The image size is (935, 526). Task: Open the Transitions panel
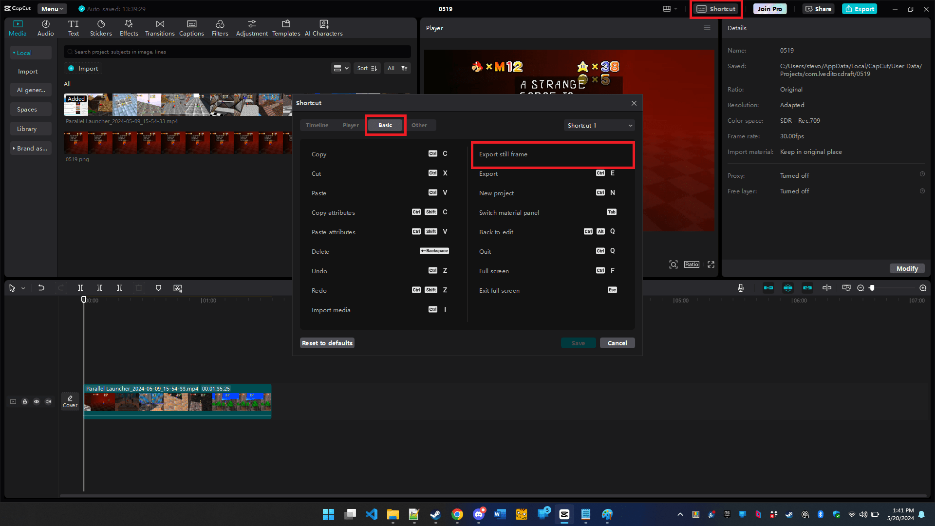[160, 28]
